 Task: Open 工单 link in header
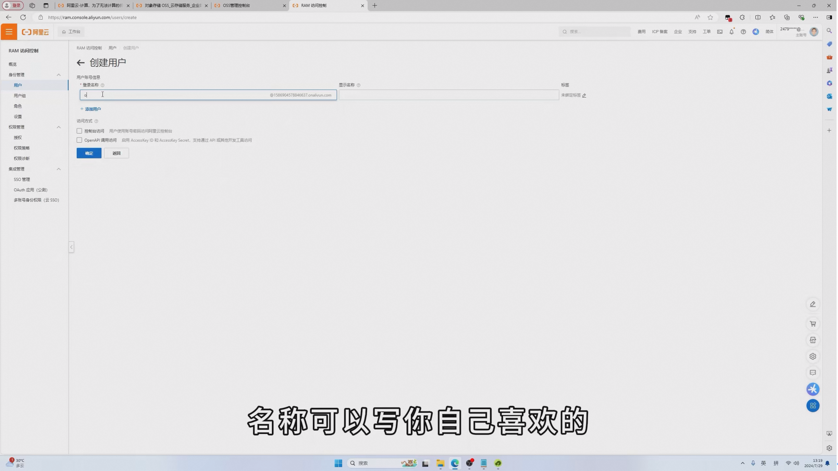[x=706, y=32]
